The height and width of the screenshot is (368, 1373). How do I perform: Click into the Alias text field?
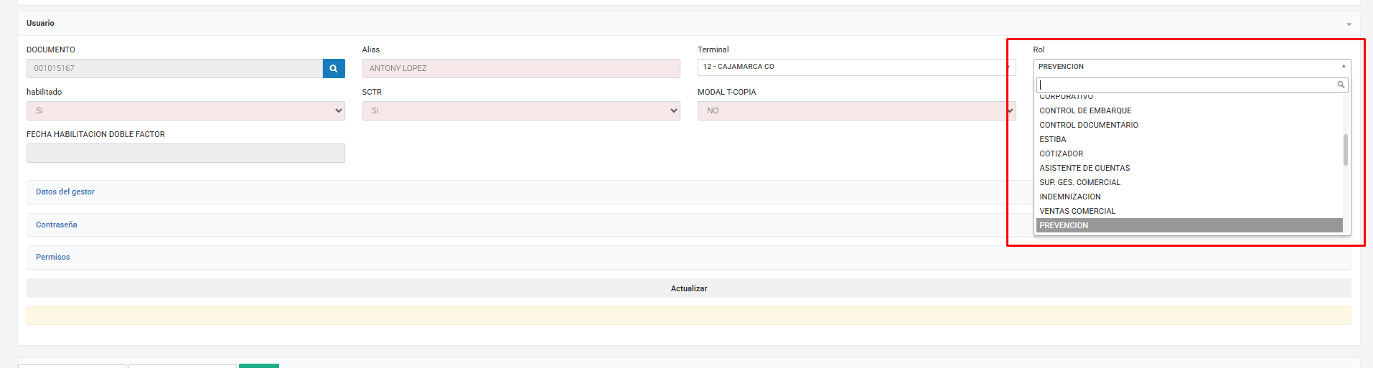pyautogui.click(x=520, y=68)
